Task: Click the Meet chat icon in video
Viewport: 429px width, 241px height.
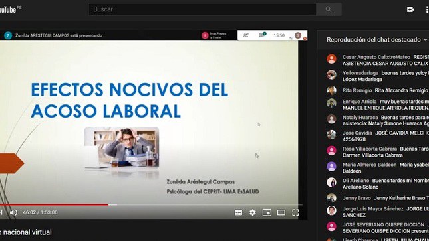Action: 262,35
